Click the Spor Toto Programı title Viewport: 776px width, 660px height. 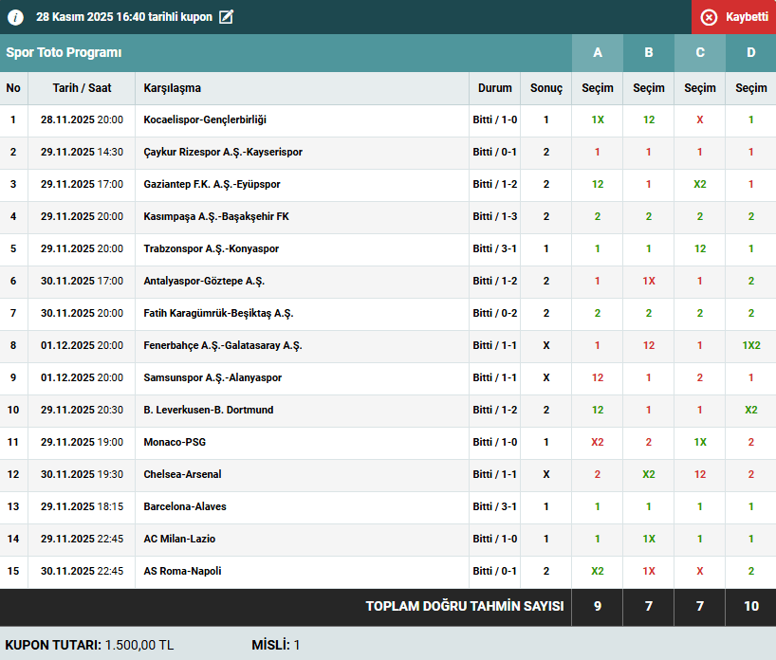[x=65, y=53]
